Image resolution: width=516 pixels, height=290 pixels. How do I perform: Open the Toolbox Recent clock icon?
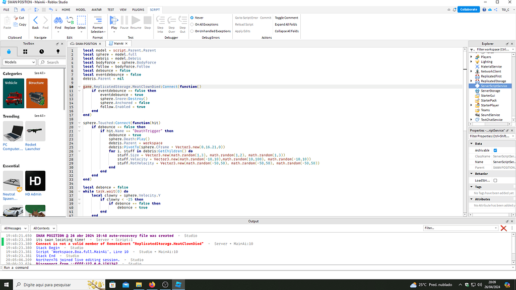(x=41, y=51)
